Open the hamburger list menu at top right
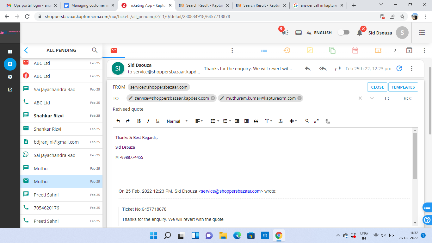This screenshot has width=432, height=243. 422,33
